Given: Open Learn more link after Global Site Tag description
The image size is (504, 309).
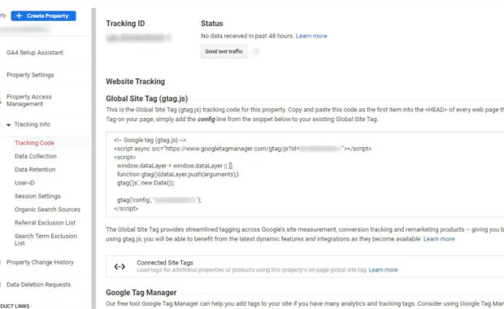Looking at the screenshot, I should click(439, 239).
